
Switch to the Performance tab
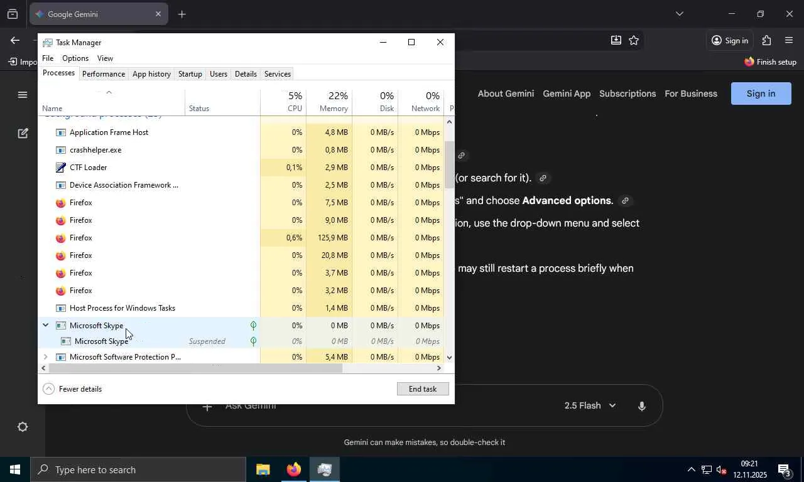[x=104, y=74]
